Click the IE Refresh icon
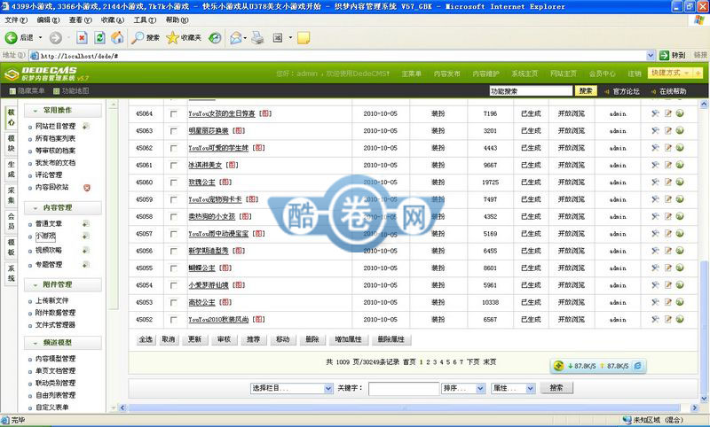This screenshot has width=710, height=427. [99, 37]
